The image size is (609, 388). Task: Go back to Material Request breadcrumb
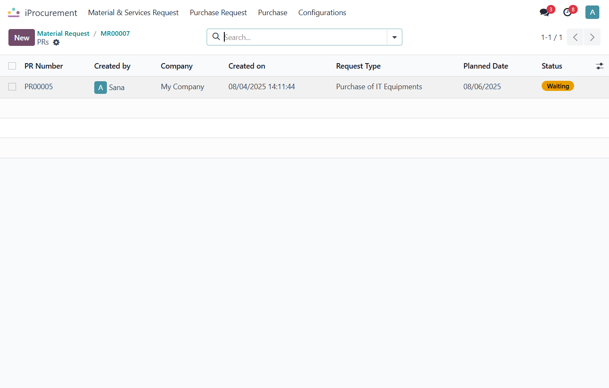coord(63,33)
